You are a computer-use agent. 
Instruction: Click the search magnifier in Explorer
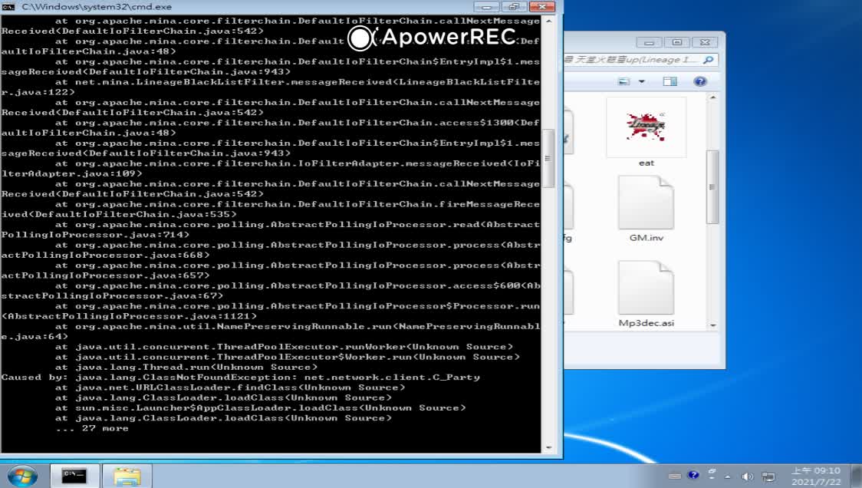(x=709, y=59)
